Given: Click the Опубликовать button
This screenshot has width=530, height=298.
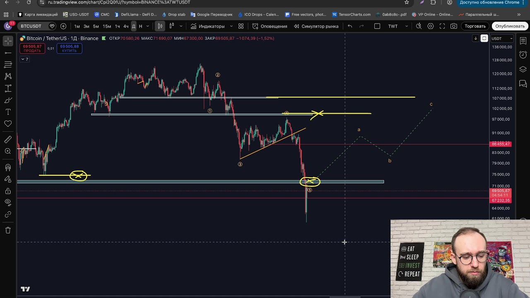Looking at the screenshot, I should [510, 26].
